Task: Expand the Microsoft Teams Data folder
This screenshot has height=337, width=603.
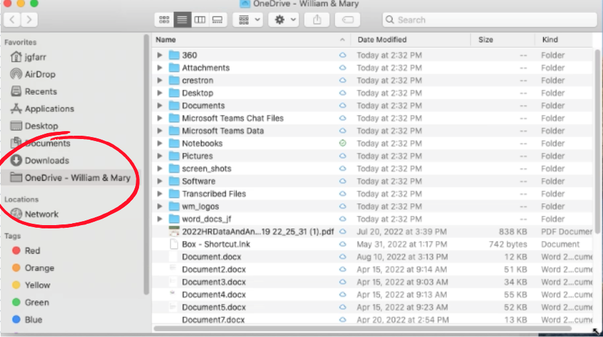Action: click(160, 131)
